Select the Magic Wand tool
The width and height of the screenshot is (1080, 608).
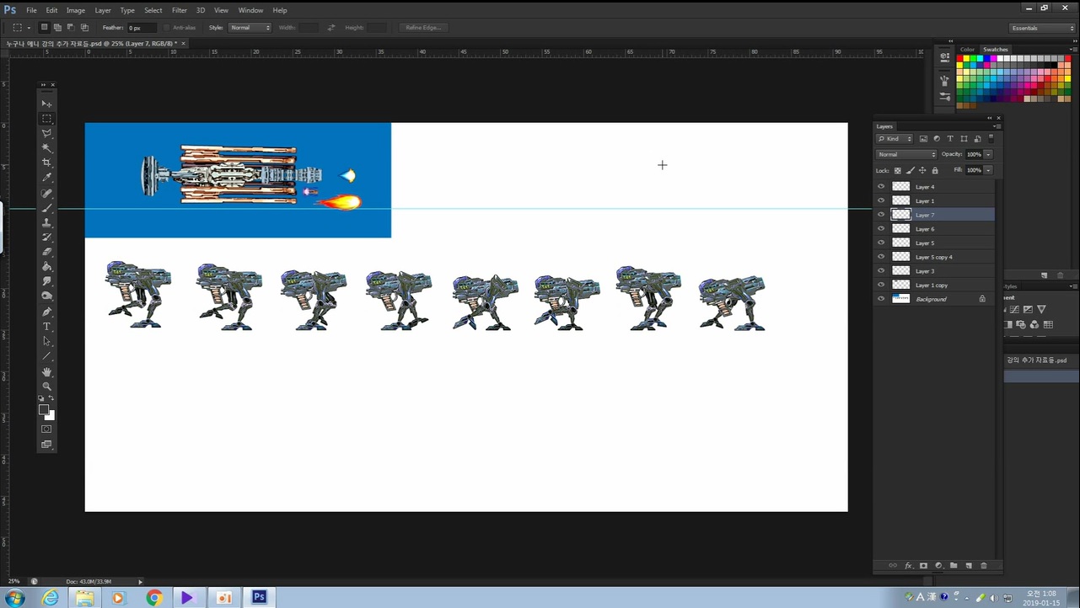[46, 148]
